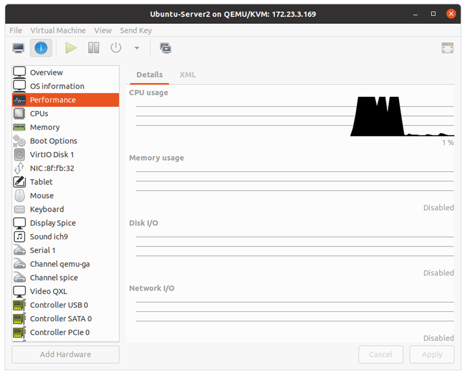
Task: Toggle the hardware details info button
Action: (41, 48)
